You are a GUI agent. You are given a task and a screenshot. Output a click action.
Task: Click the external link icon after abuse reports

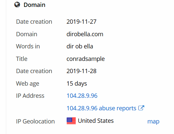141,108
